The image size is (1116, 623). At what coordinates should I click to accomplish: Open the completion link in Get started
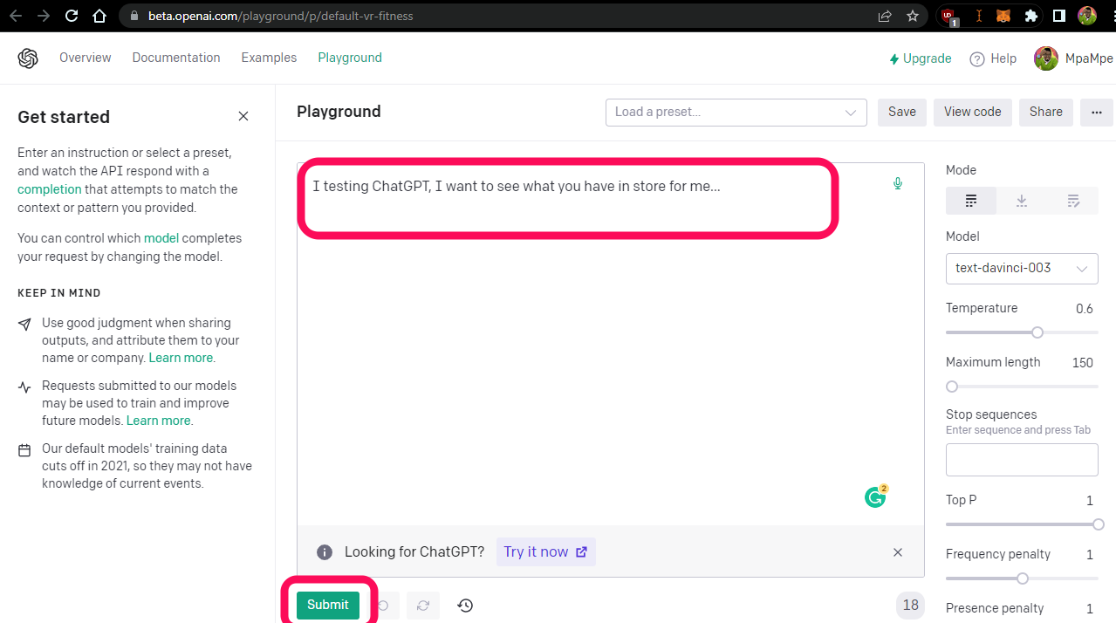click(x=50, y=189)
